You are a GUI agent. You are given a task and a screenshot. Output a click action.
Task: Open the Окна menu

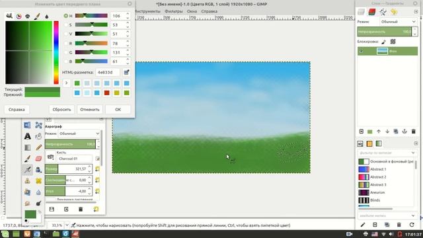(x=192, y=11)
